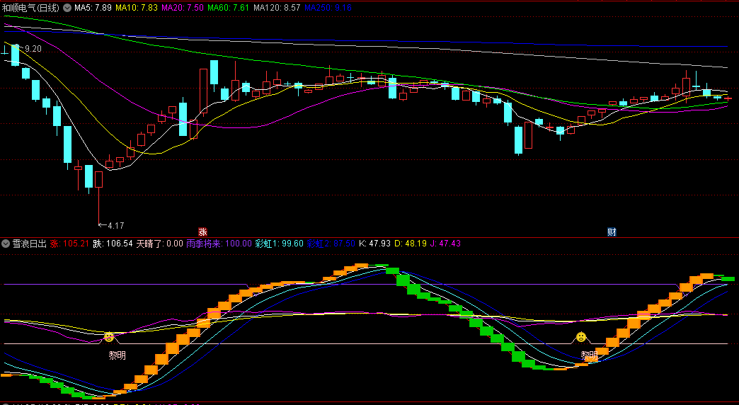Open the dropdown beside 雪浪日出 indicator
The height and width of the screenshot is (405, 739).
[x=6, y=244]
